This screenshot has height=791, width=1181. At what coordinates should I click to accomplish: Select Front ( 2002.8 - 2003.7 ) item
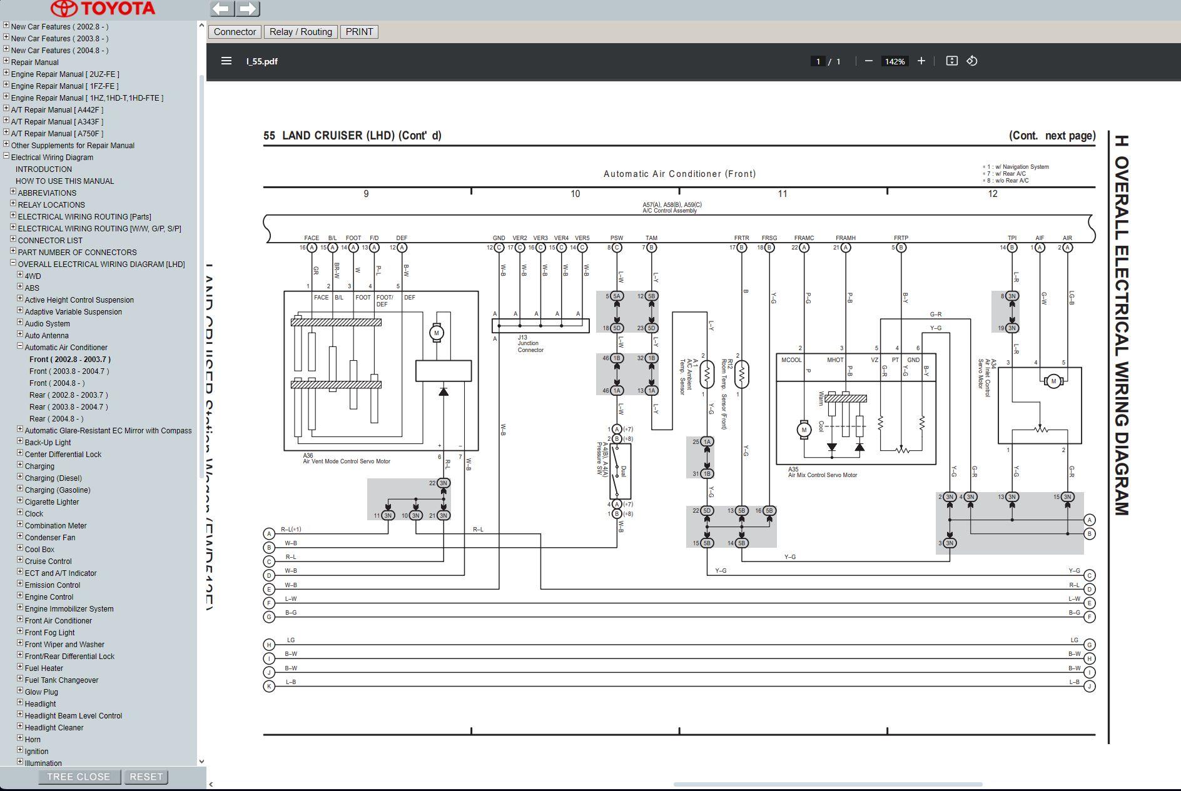[x=70, y=360]
